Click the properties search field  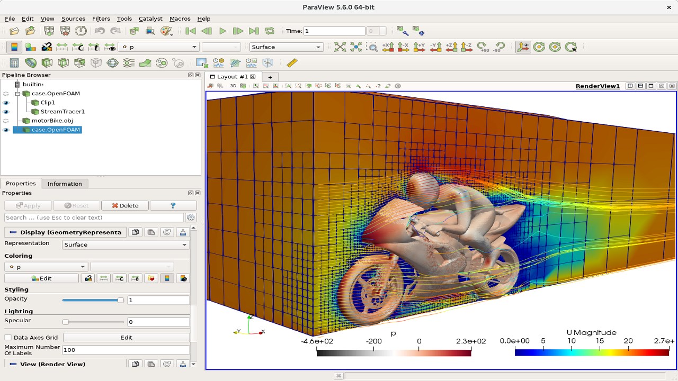click(94, 217)
